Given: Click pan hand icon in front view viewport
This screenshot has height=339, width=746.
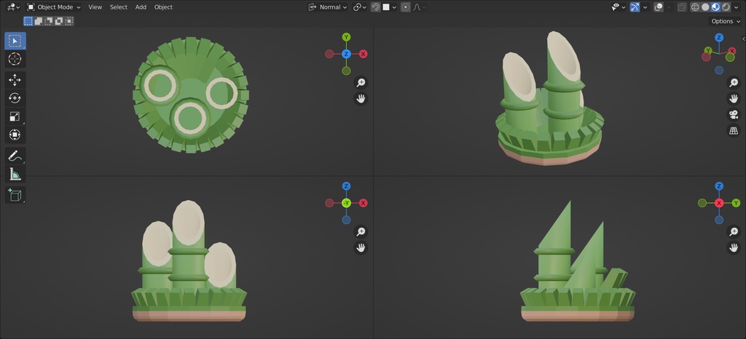Looking at the screenshot, I should [x=361, y=248].
